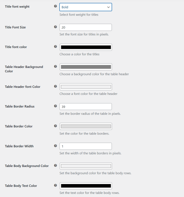This screenshot has width=184, height=197.
Task: Click help icon beside Table Border Radius
Action: [x=55, y=106]
